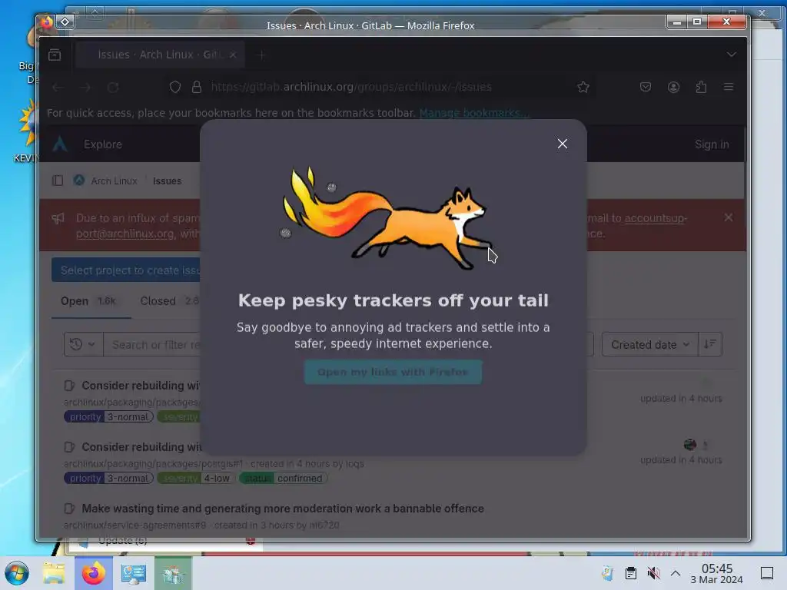Image resolution: width=787 pixels, height=590 pixels.
Task: Open Firefox hamburger application menu
Action: point(729,87)
